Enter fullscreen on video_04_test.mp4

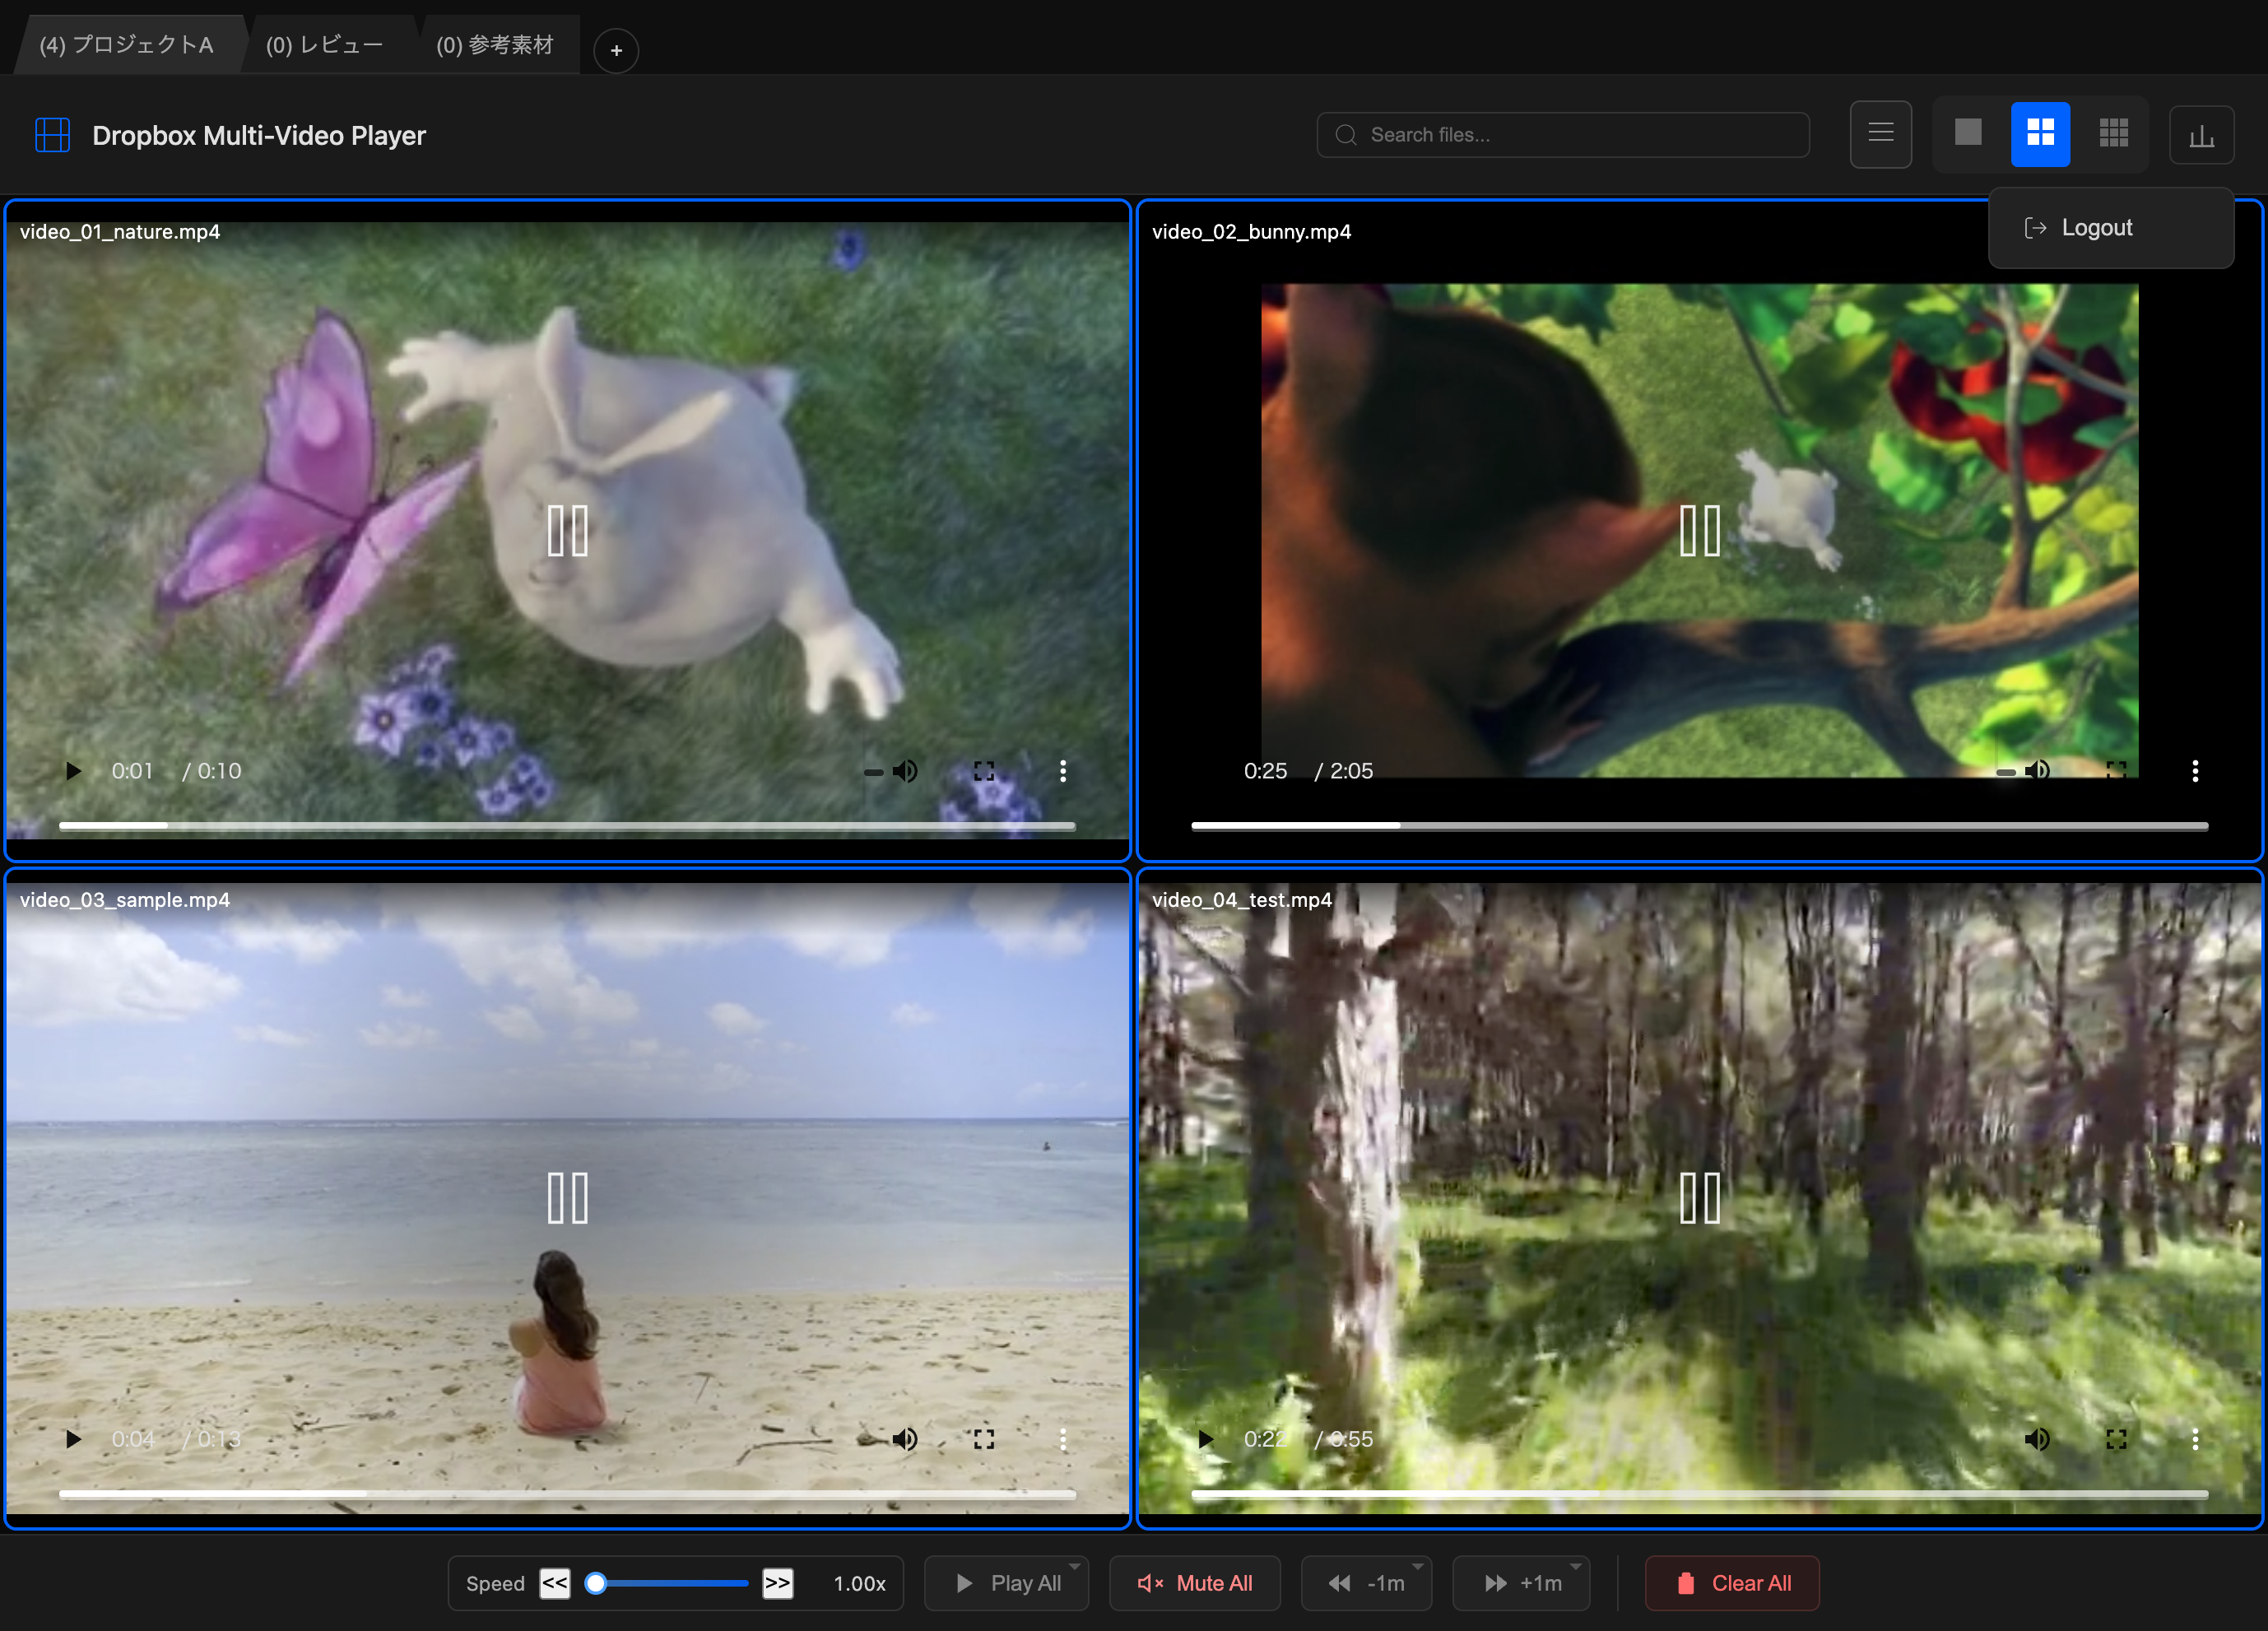pos(2115,1439)
